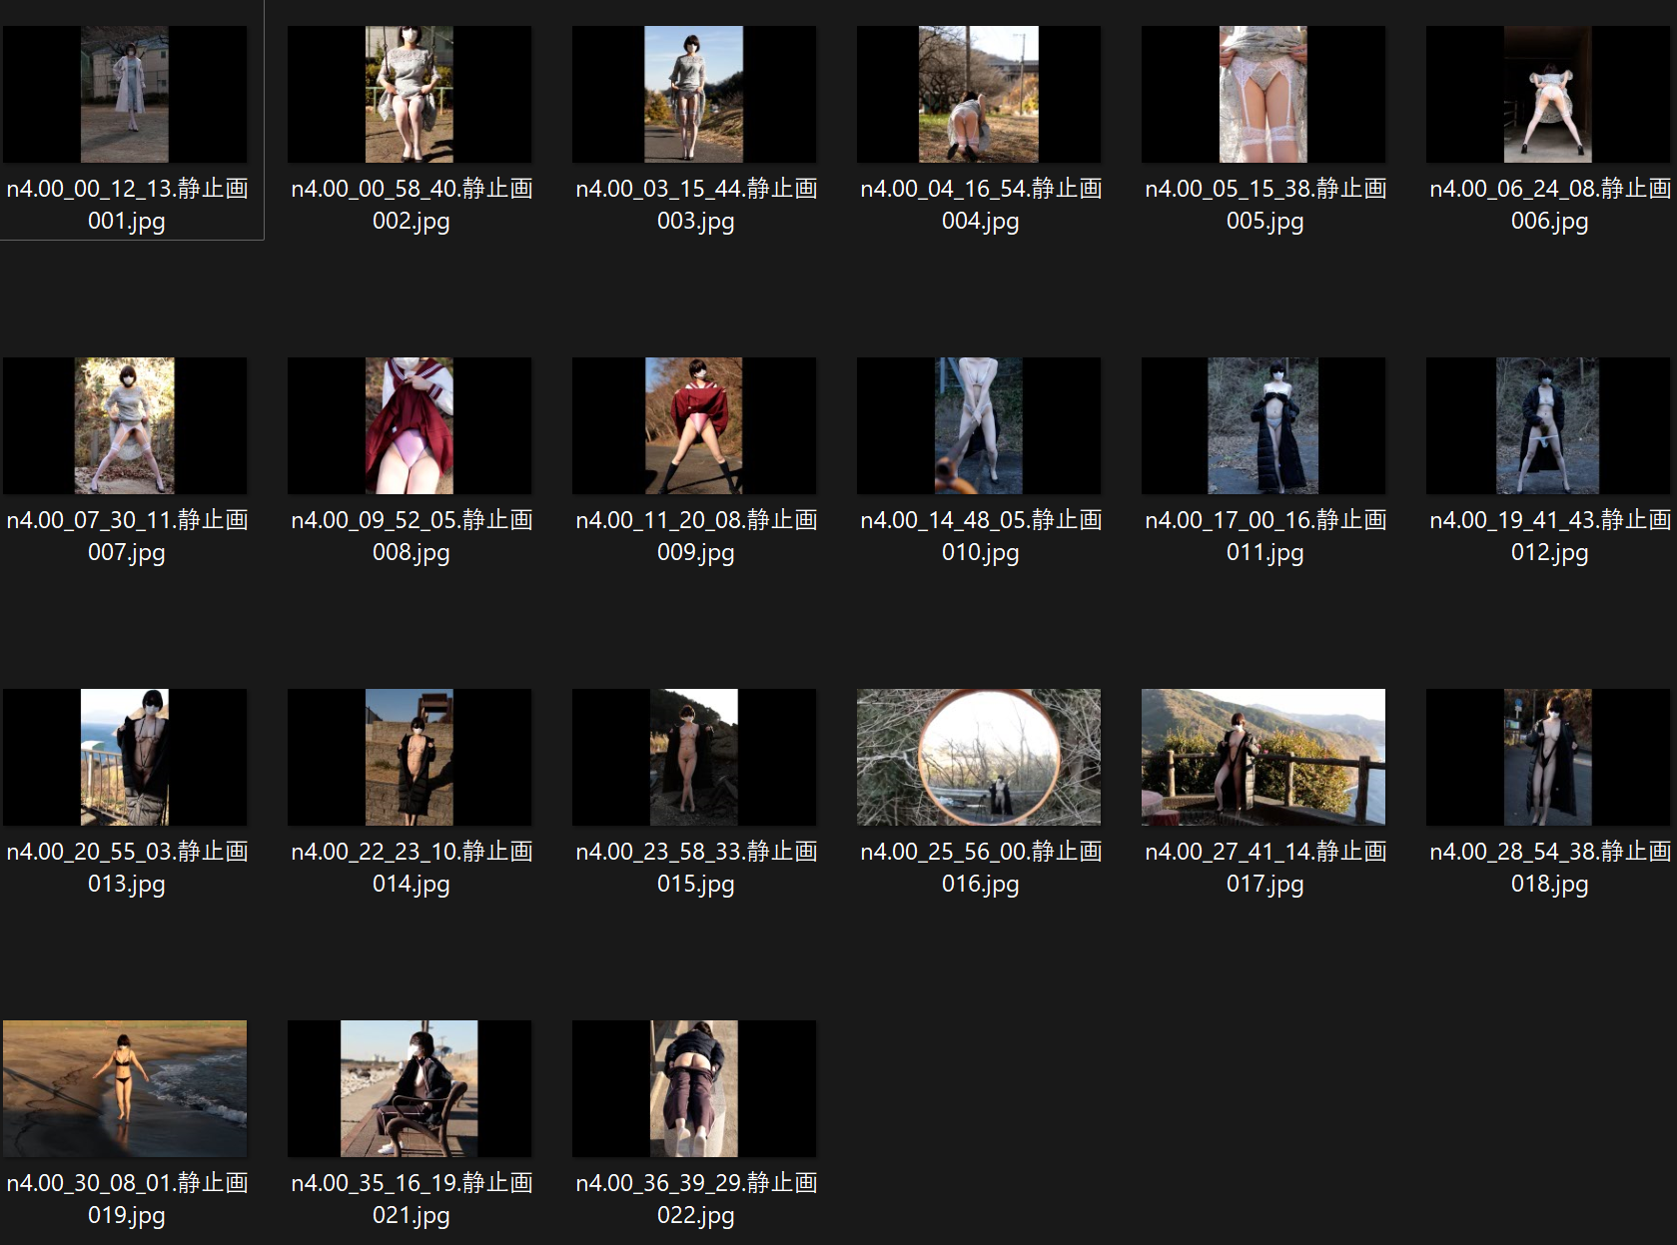The height and width of the screenshot is (1245, 1677).
Task: Select the thumbnail for file 006.jpg
Action: coord(1548,95)
